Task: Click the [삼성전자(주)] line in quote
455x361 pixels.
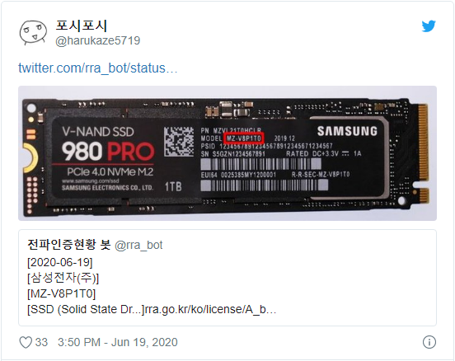Action: tap(63, 278)
